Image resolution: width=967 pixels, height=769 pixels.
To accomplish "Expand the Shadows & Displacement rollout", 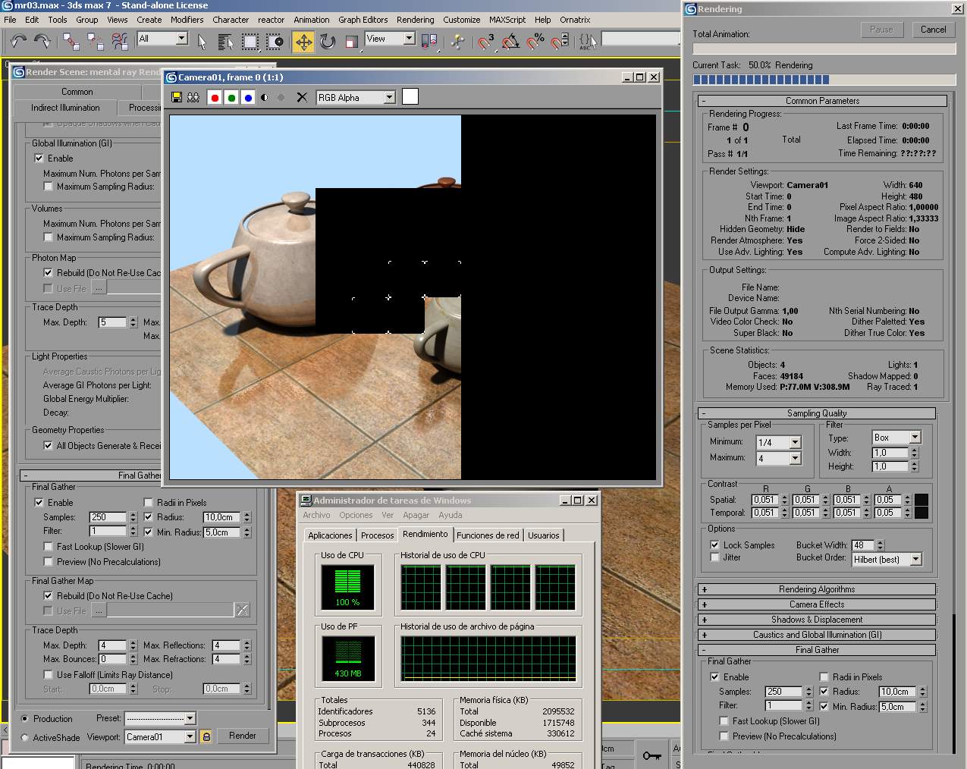I will click(x=817, y=620).
